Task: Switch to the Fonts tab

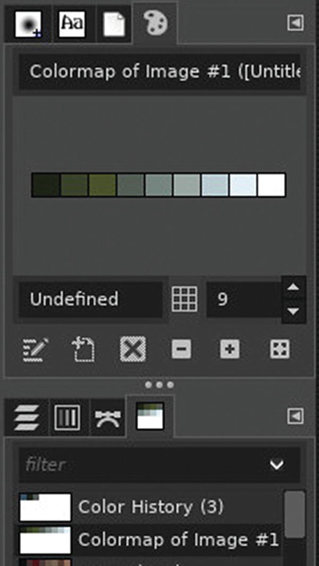Action: (x=71, y=23)
